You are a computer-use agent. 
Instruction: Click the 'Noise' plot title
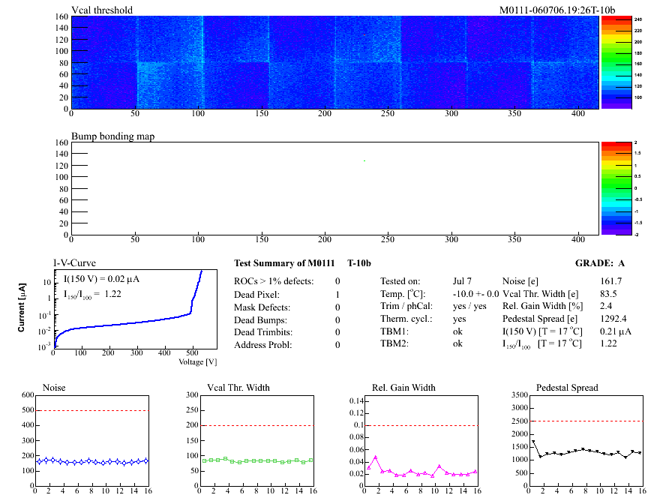click(54, 388)
